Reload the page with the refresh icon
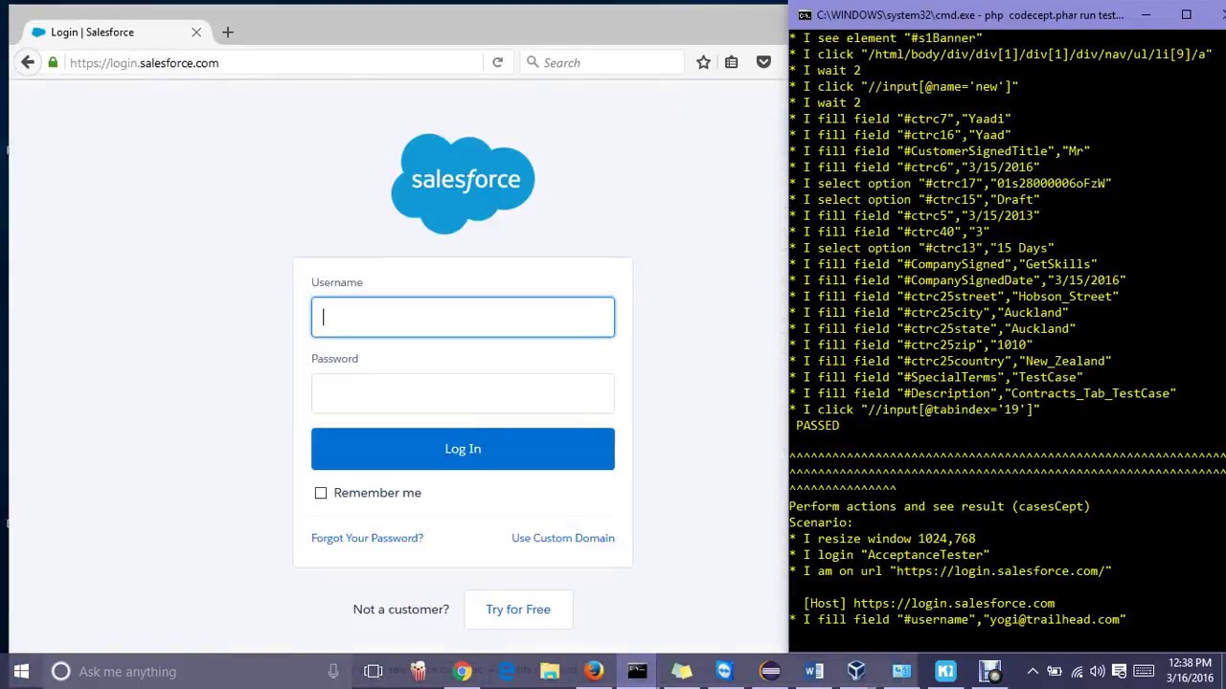The height and width of the screenshot is (689, 1226). (x=497, y=62)
